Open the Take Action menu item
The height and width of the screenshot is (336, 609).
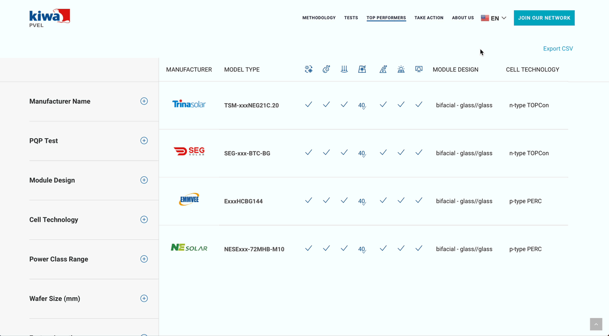point(429,18)
